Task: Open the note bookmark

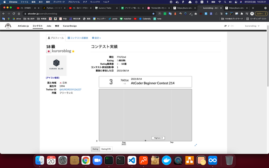Action: click(158, 19)
